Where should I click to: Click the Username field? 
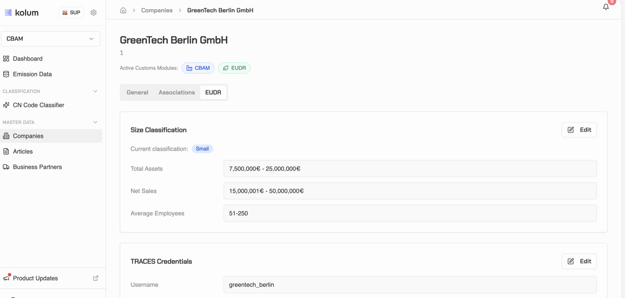[410, 285]
